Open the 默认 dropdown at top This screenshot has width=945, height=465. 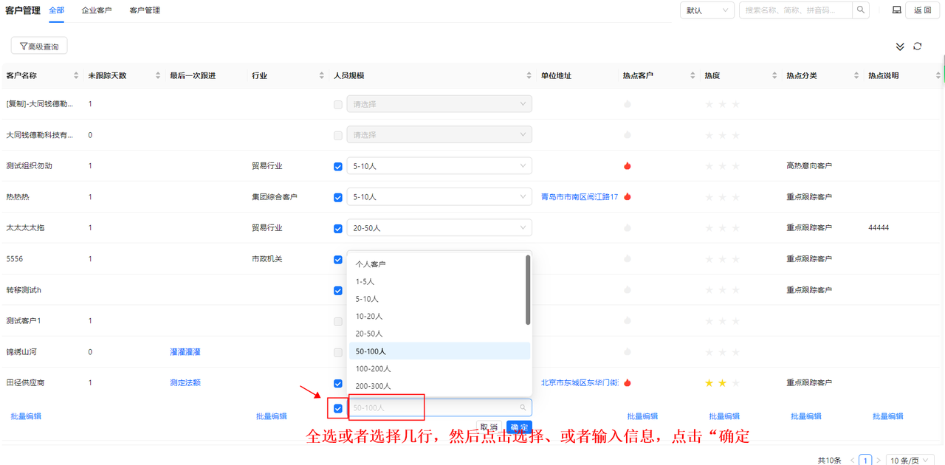pos(707,10)
